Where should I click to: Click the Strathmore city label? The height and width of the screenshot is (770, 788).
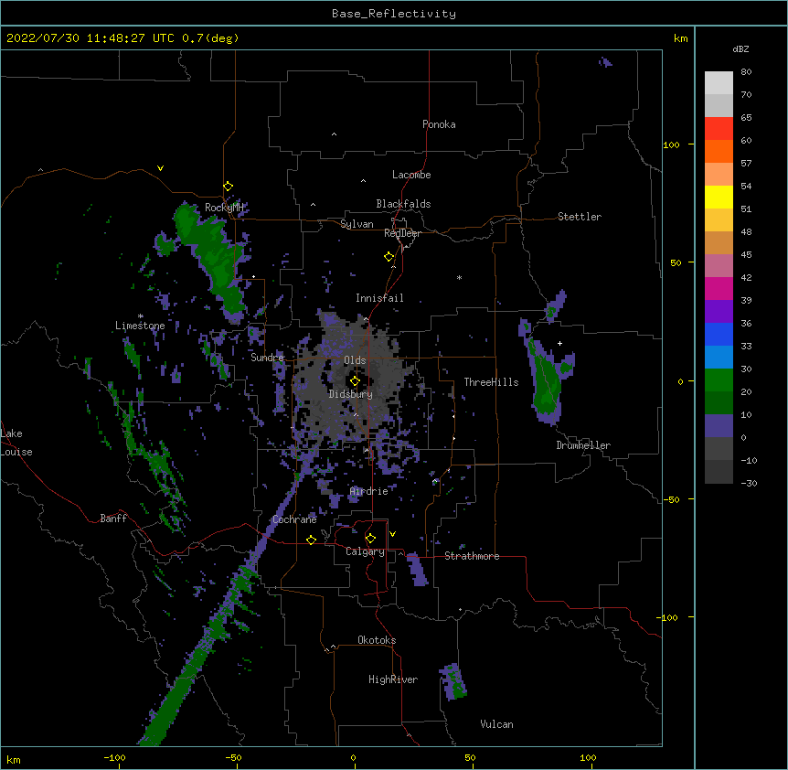click(x=472, y=556)
